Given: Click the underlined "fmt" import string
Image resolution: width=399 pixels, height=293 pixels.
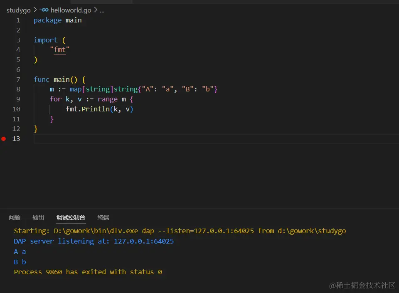Looking at the screenshot, I should [x=59, y=49].
